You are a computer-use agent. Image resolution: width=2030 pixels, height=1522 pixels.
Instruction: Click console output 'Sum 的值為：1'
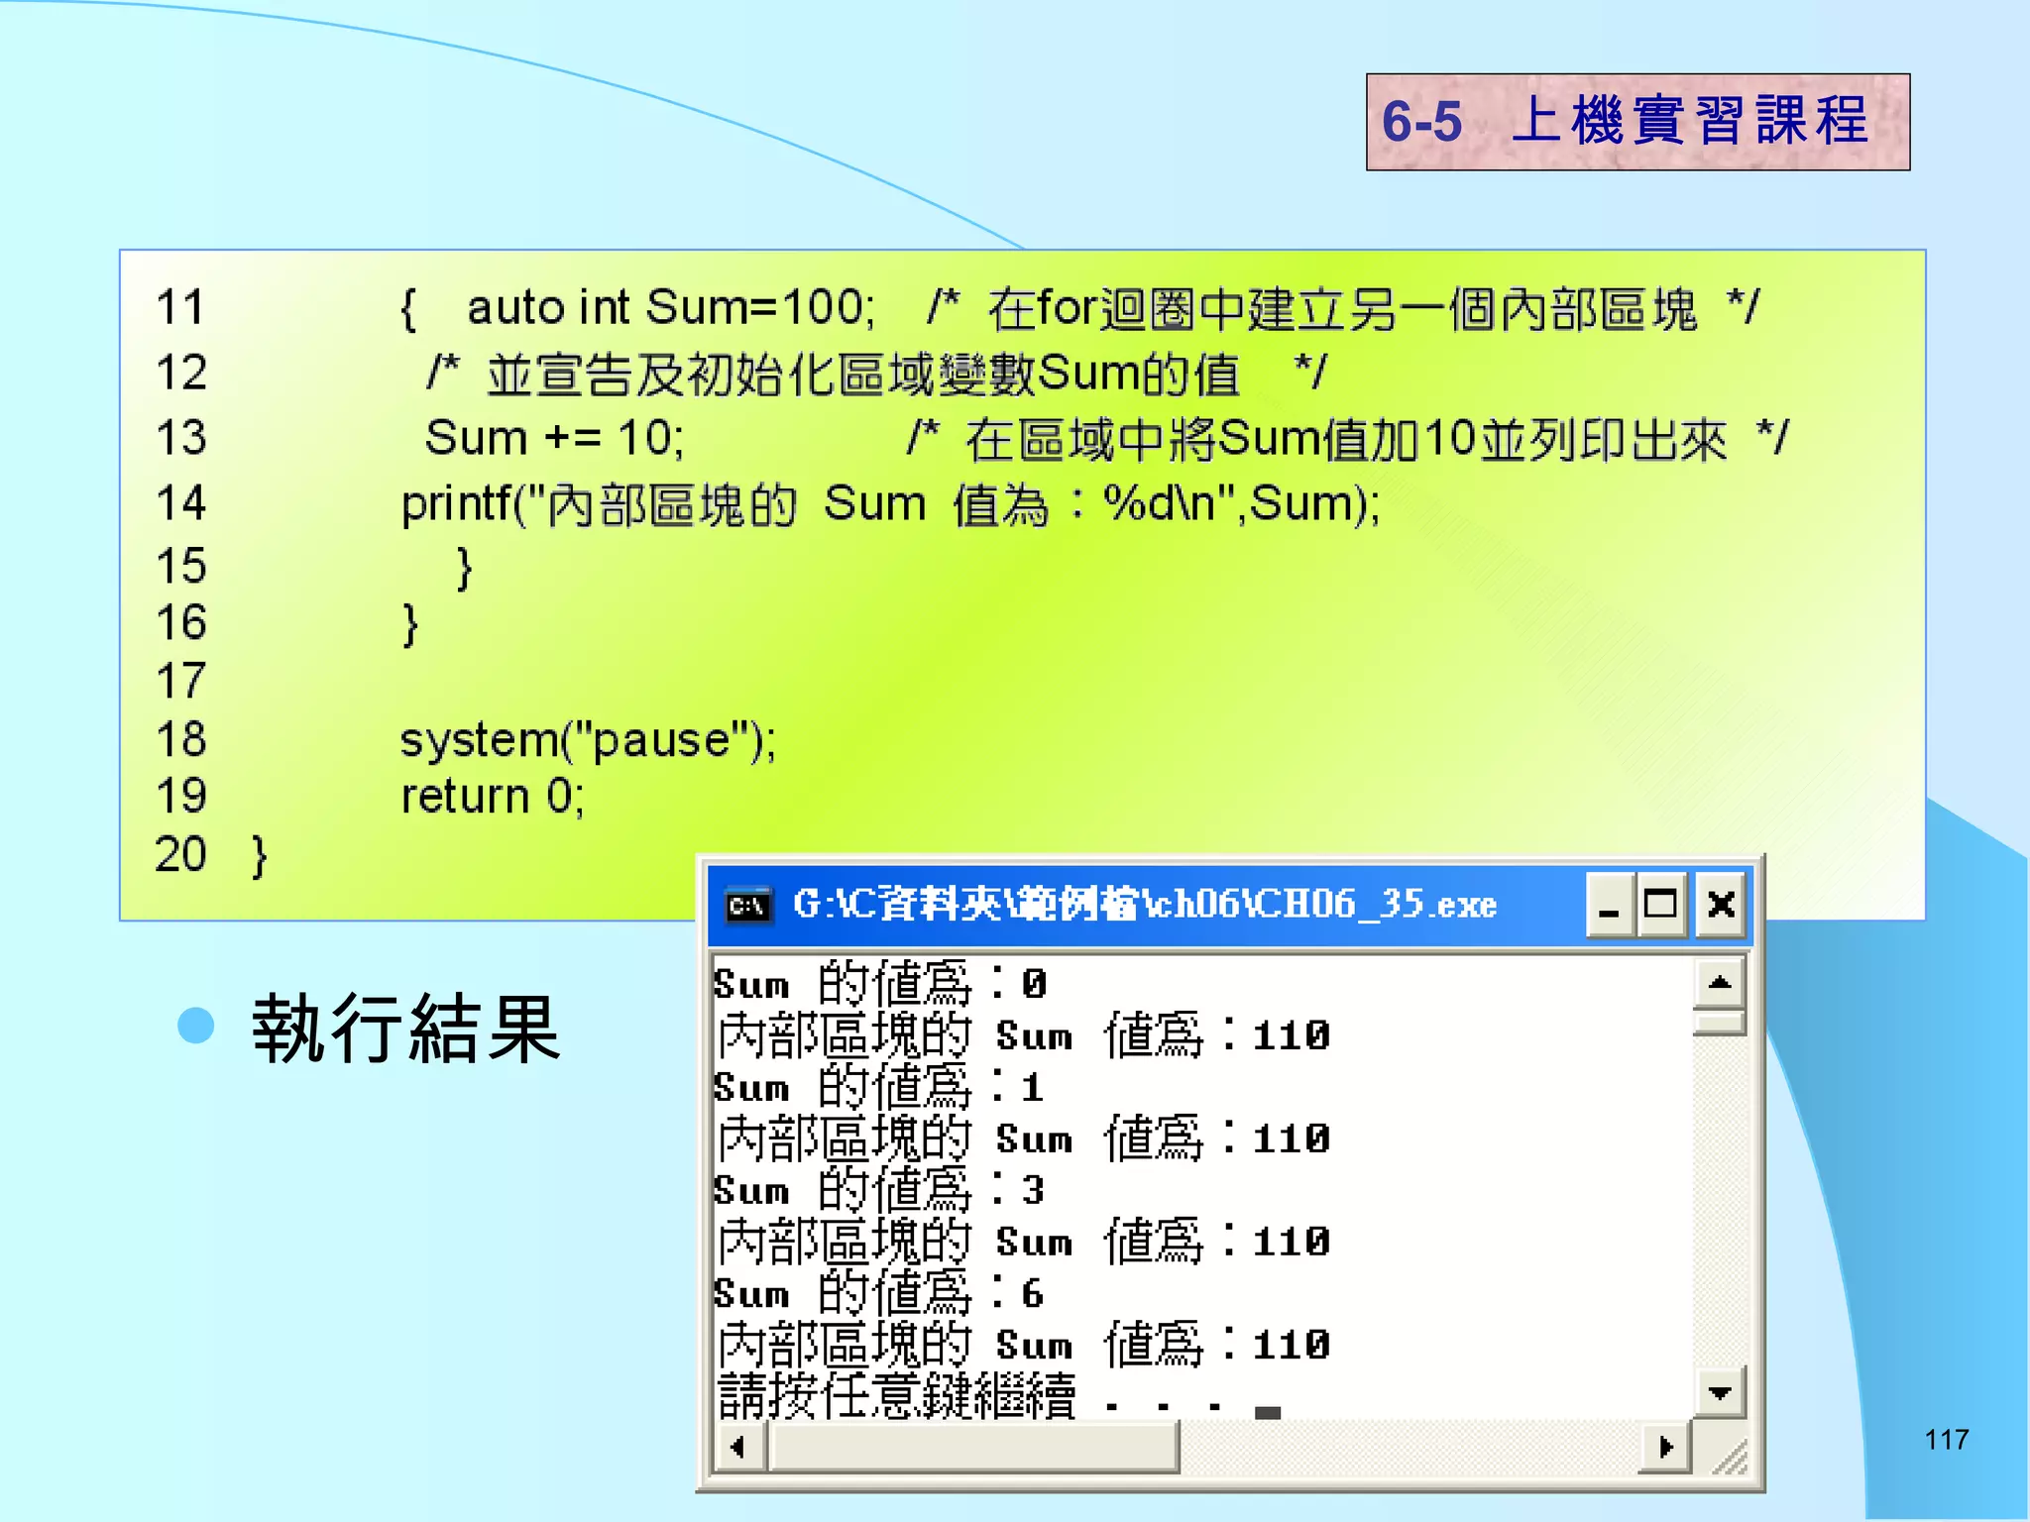click(878, 1087)
